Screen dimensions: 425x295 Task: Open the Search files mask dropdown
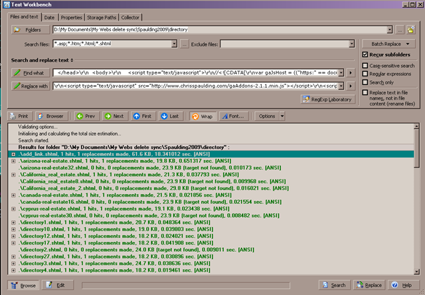coord(174,44)
